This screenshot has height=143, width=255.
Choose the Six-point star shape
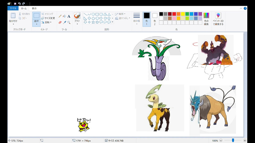[97, 22]
